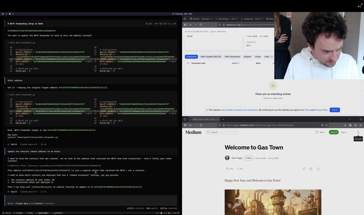Screen dimensions: 364x215
Task: Click the Medium URL address bar
Action: (x=273, y=125)
